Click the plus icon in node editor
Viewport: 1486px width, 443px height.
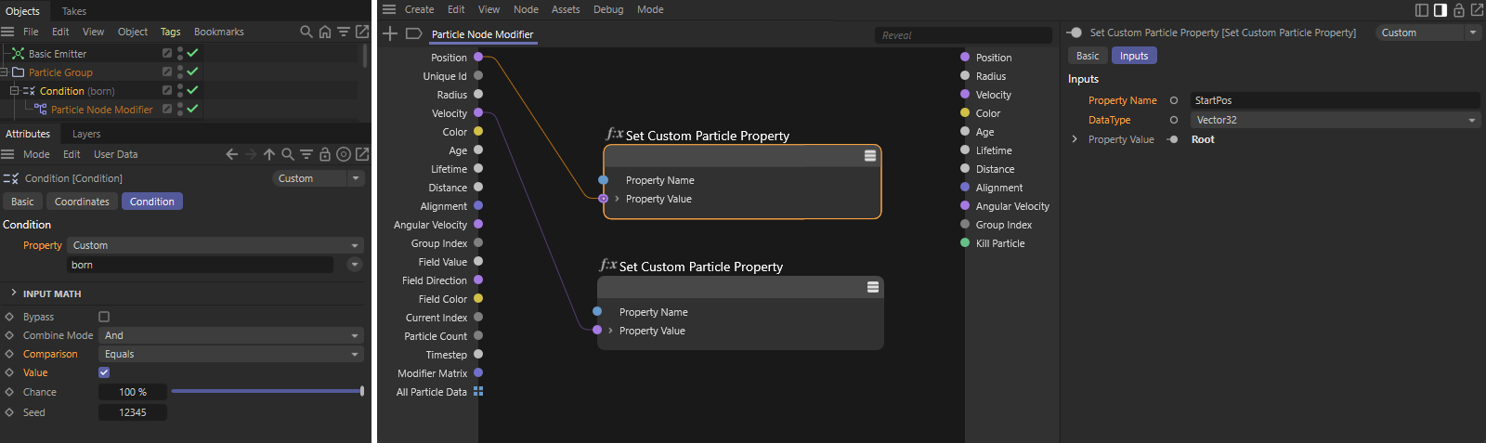(390, 34)
